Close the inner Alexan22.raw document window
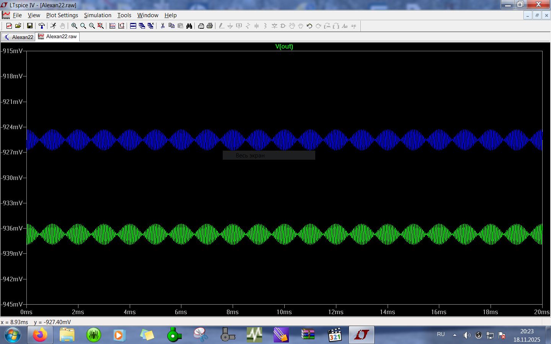Viewport: 551px width, 344px height. click(546, 15)
